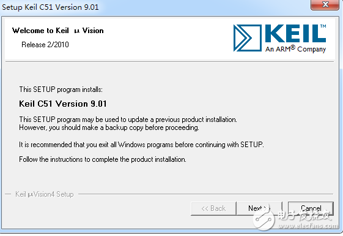
Task: Click the circular elecfans watermark logo
Action: [264, 219]
